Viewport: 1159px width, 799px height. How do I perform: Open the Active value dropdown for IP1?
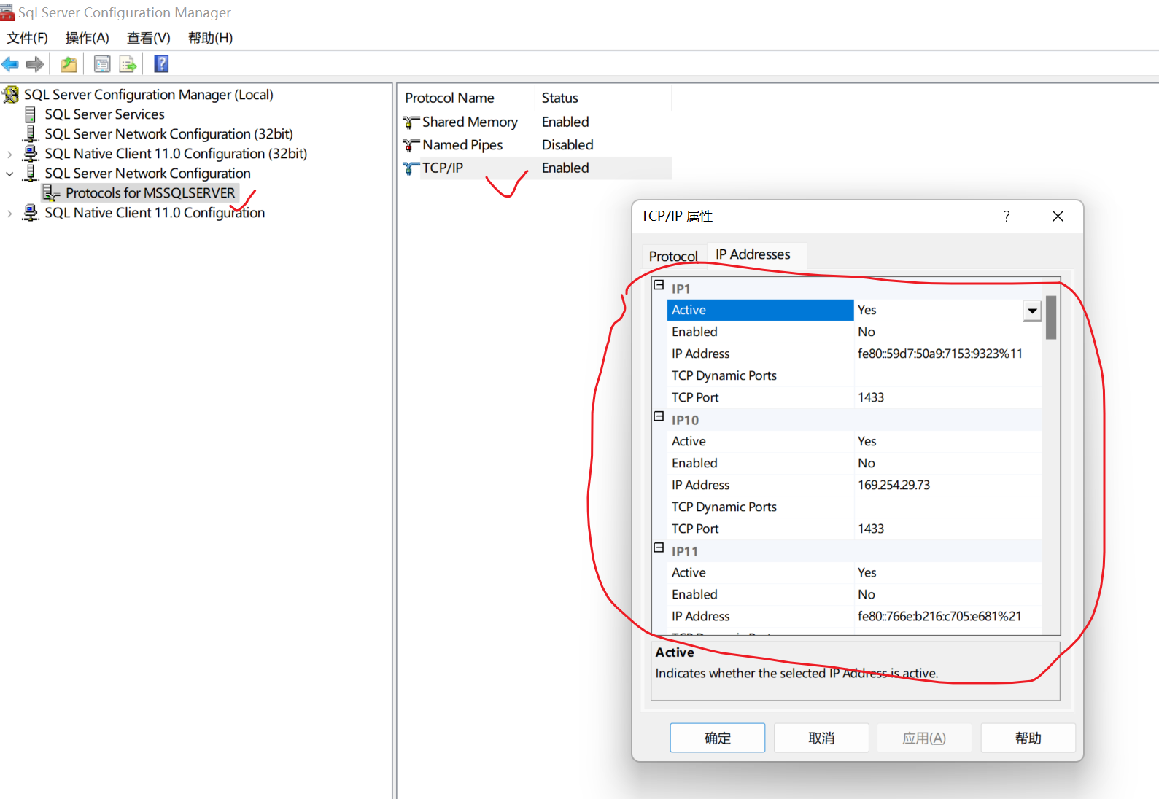point(1031,311)
